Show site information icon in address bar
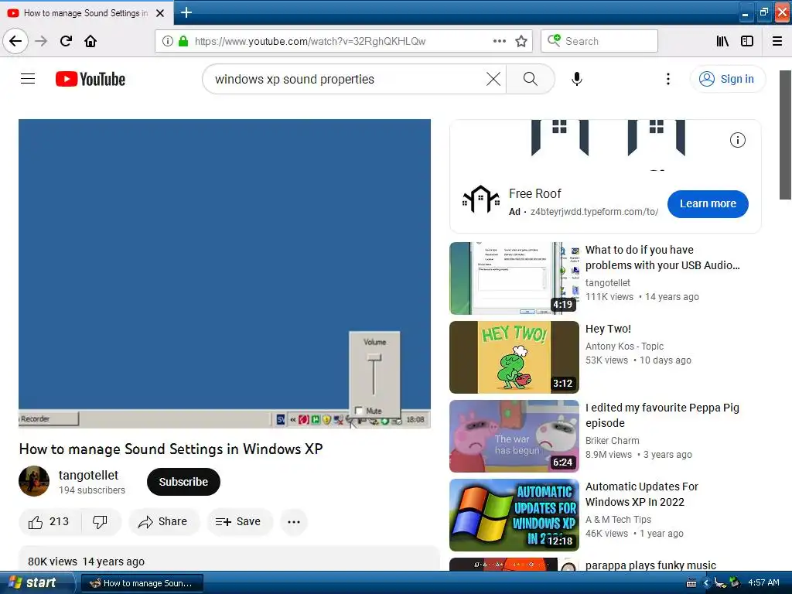Screen dimensions: 792x594 tap(168, 41)
